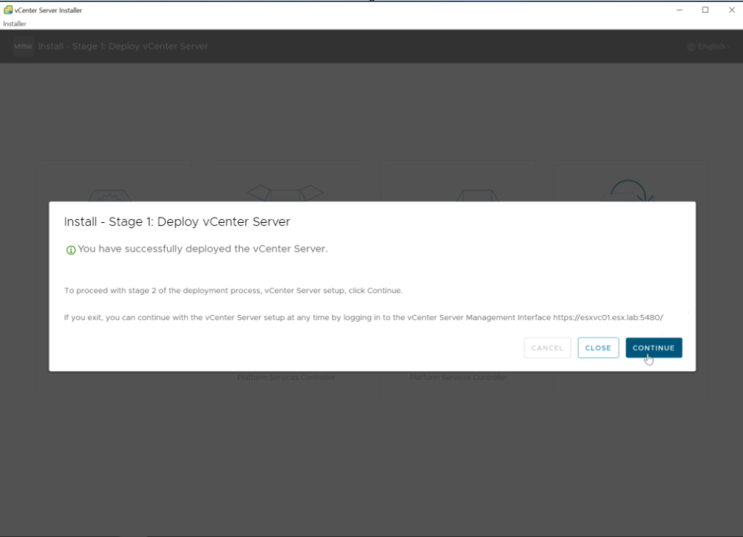Click the vCenter Server Installer app icon

click(x=8, y=10)
